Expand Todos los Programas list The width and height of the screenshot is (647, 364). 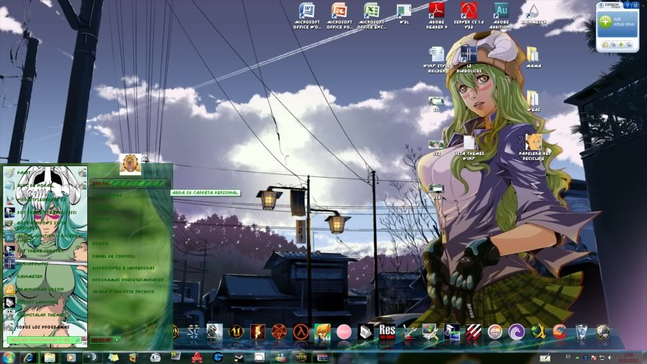pyautogui.click(x=45, y=327)
